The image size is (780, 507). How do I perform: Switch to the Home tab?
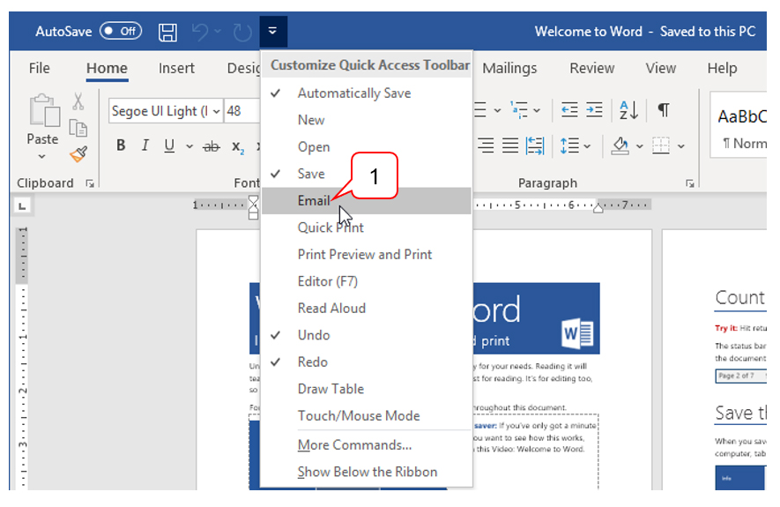click(107, 68)
